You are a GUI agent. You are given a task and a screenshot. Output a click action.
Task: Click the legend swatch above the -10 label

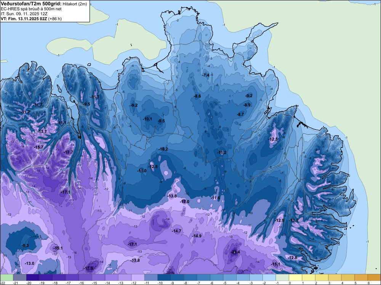[164, 277]
